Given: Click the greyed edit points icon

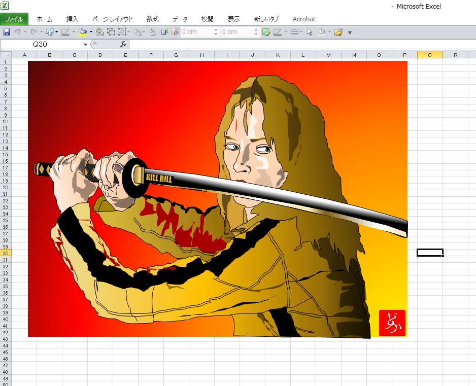Looking at the screenshot, I should click(153, 32).
